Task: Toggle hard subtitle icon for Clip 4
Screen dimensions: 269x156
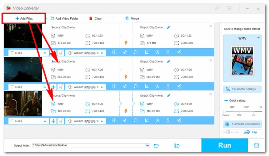Action: pos(61,121)
